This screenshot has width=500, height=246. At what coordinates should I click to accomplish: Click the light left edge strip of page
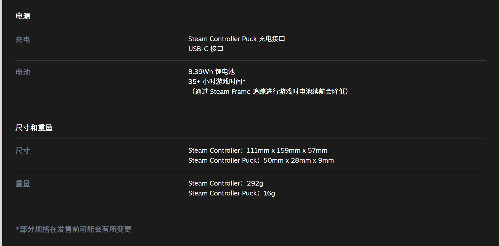(1, 123)
